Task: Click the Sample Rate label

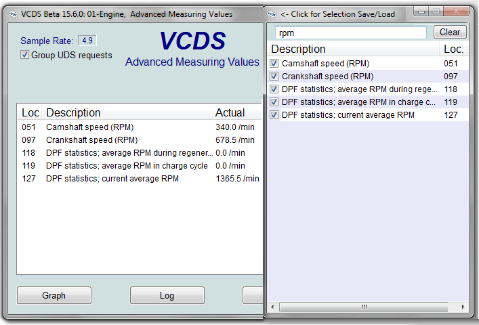Action: (x=47, y=41)
